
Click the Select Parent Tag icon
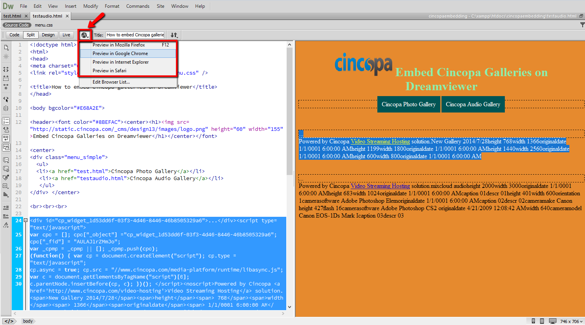(6, 99)
